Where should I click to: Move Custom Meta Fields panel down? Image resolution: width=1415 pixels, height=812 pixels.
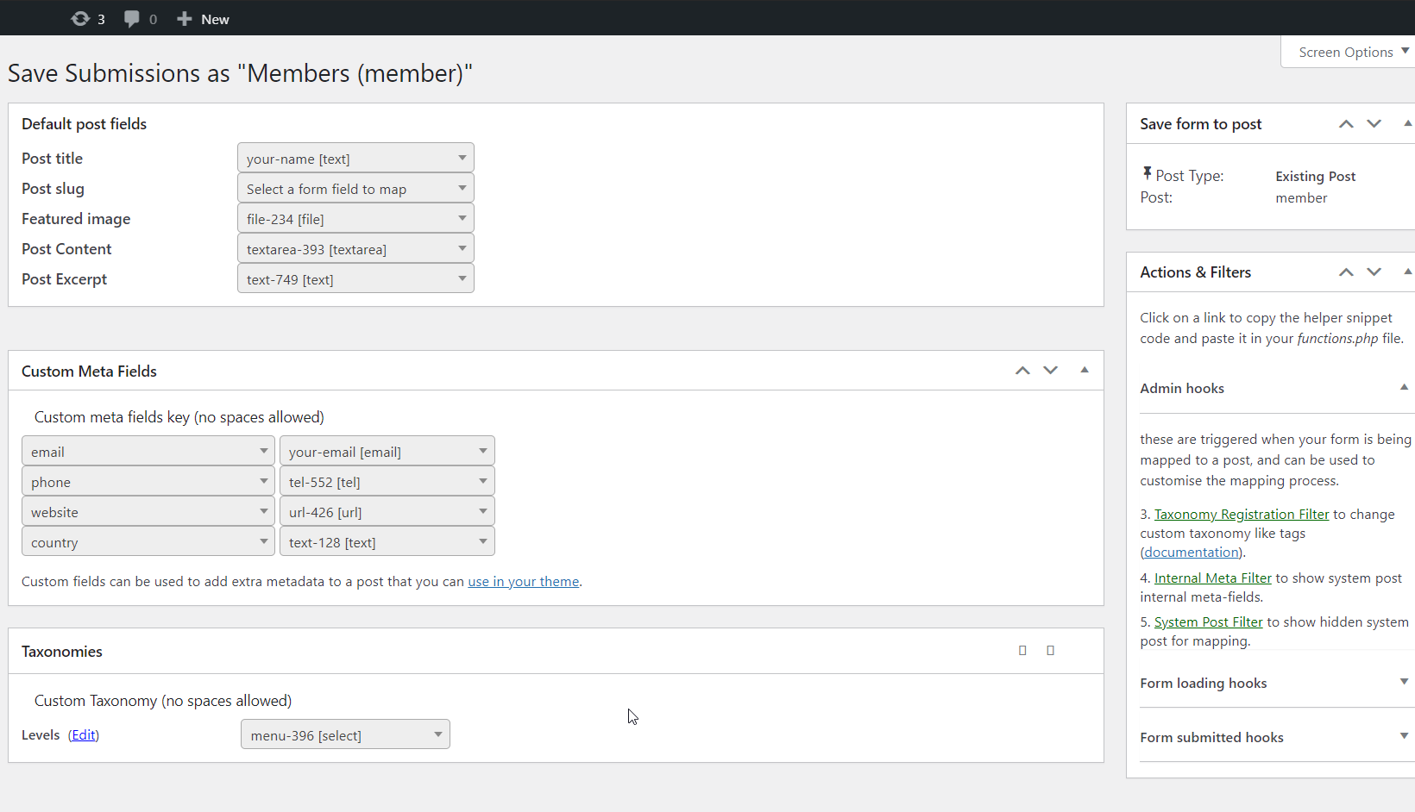[x=1050, y=370]
